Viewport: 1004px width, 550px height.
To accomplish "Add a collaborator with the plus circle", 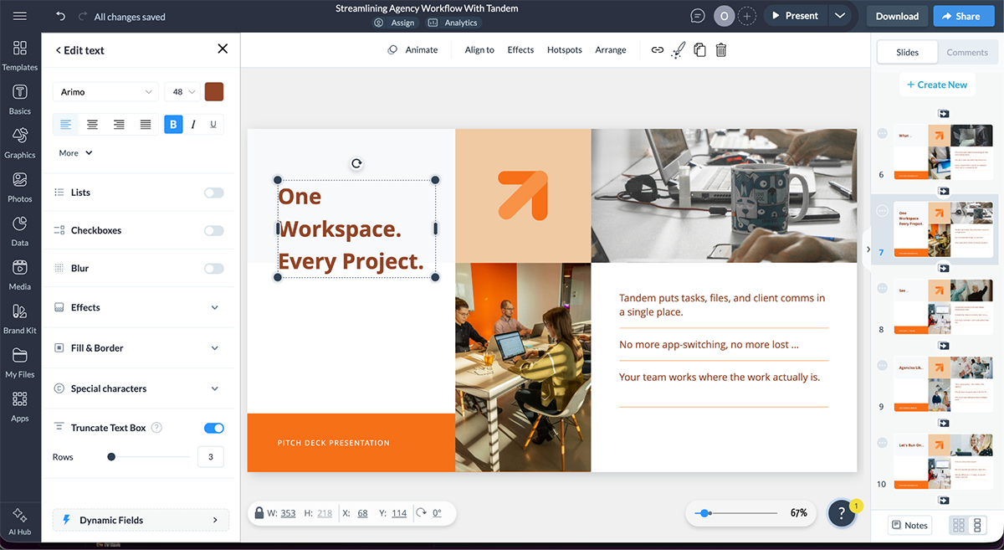I will click(x=747, y=16).
